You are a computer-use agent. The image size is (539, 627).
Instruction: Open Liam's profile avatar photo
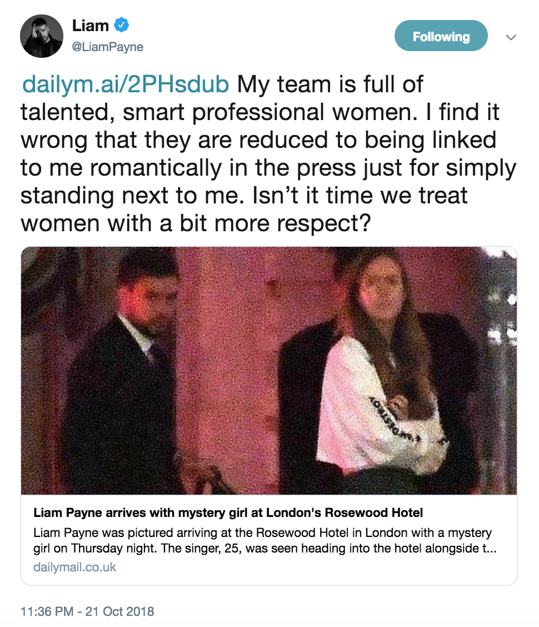click(41, 38)
